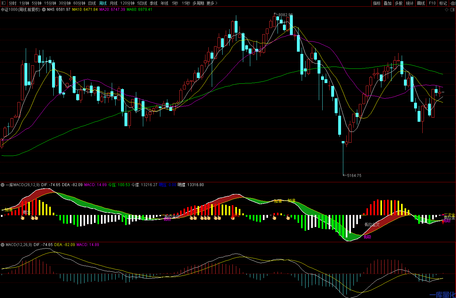Click the 5164.75 low price label
The width and height of the screenshot is (456, 298).
click(354, 175)
